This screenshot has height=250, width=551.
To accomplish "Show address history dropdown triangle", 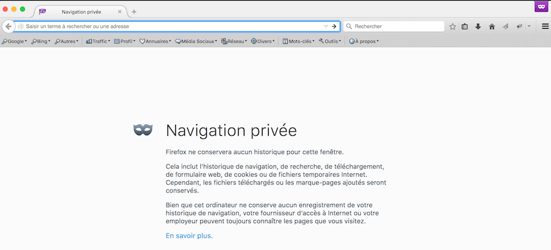I will coord(326,26).
